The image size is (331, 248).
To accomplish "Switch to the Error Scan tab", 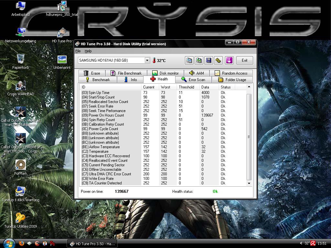I will point(193,80).
